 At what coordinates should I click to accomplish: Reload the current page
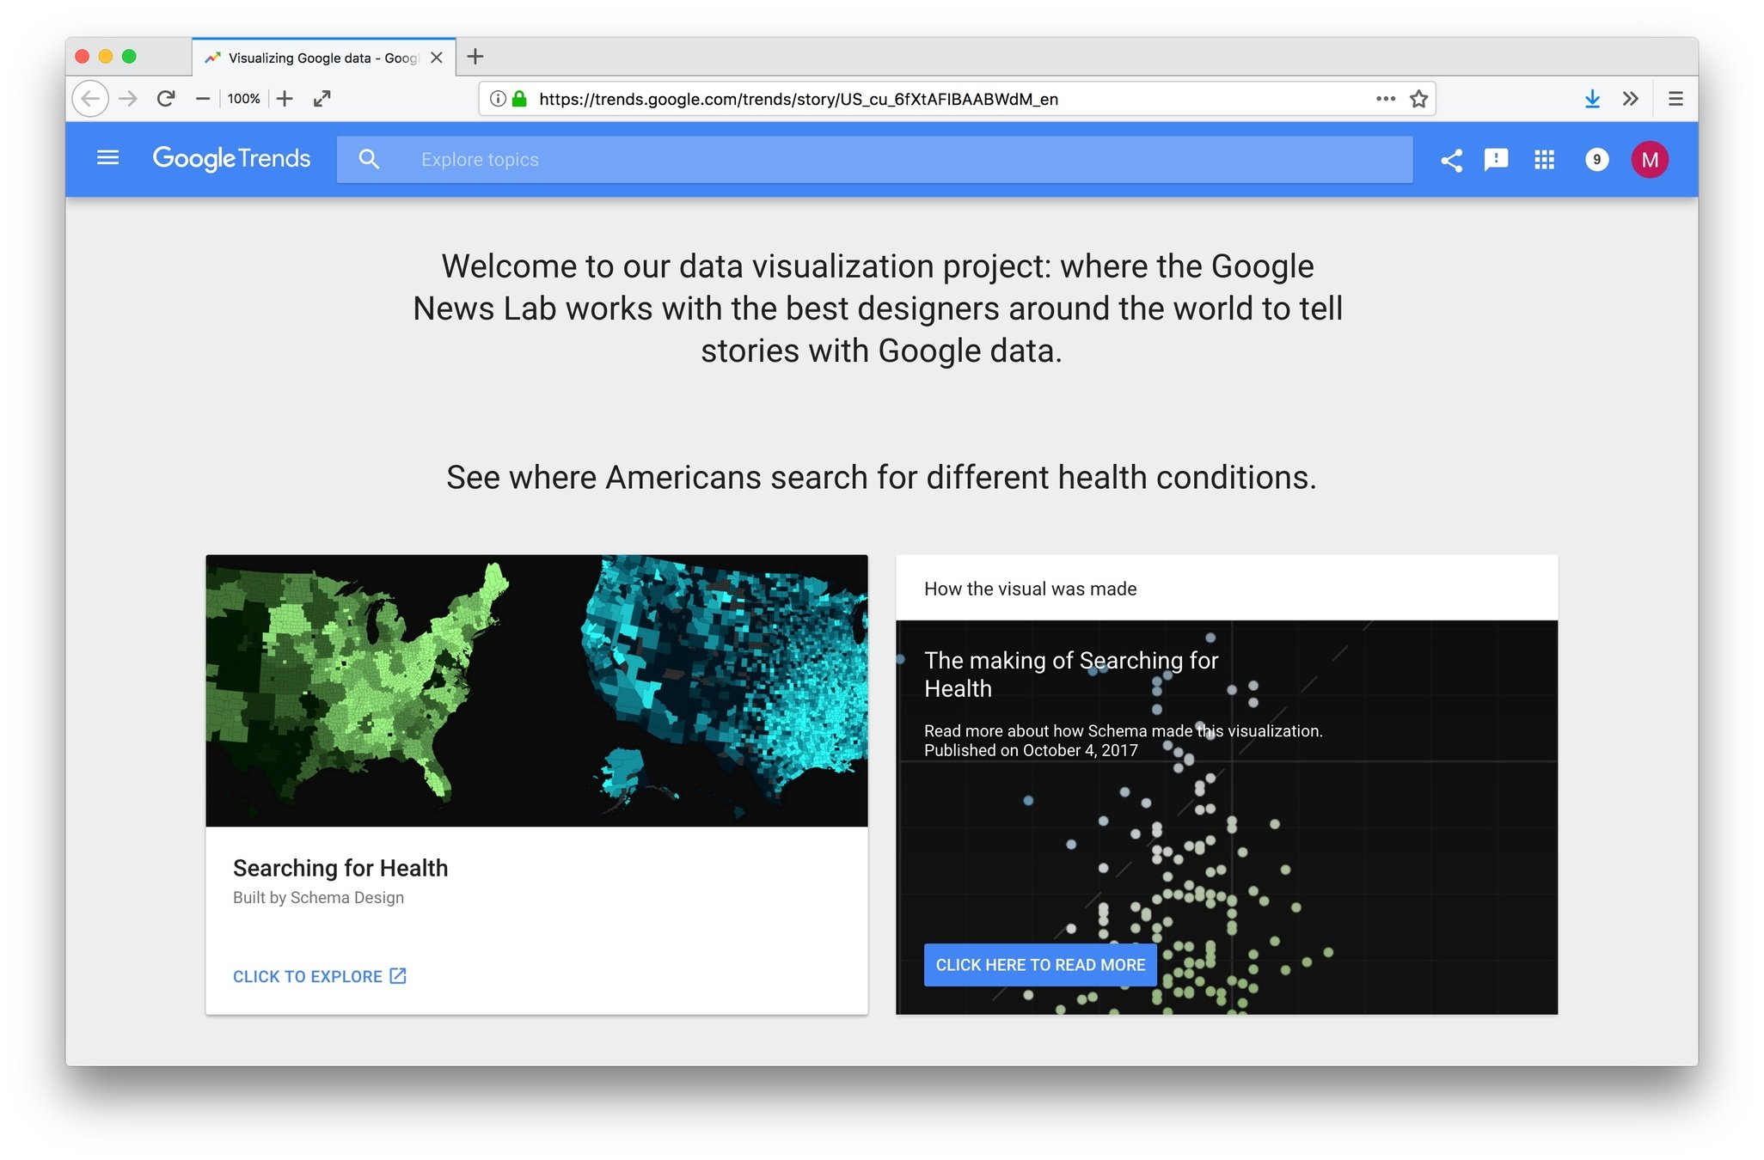(166, 99)
